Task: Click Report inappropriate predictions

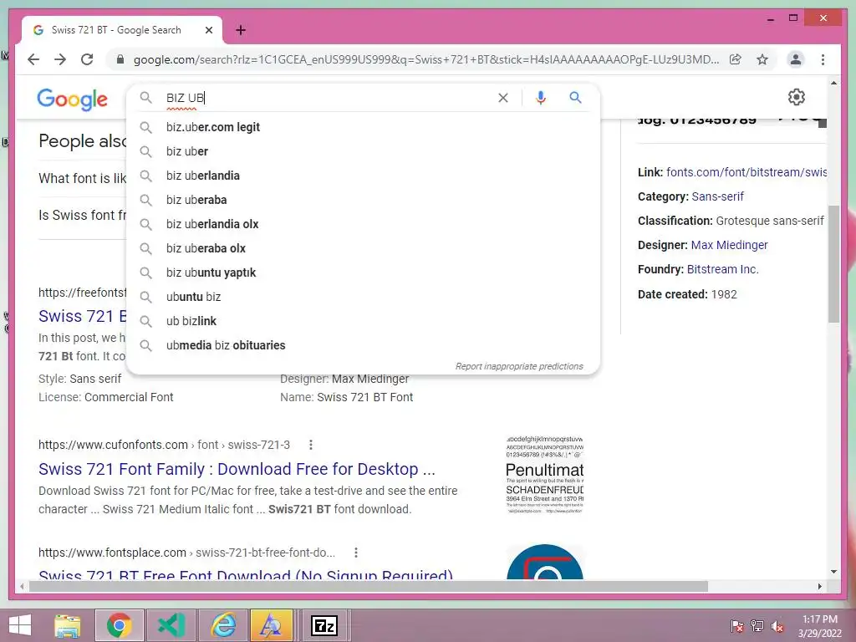Action: point(519,366)
